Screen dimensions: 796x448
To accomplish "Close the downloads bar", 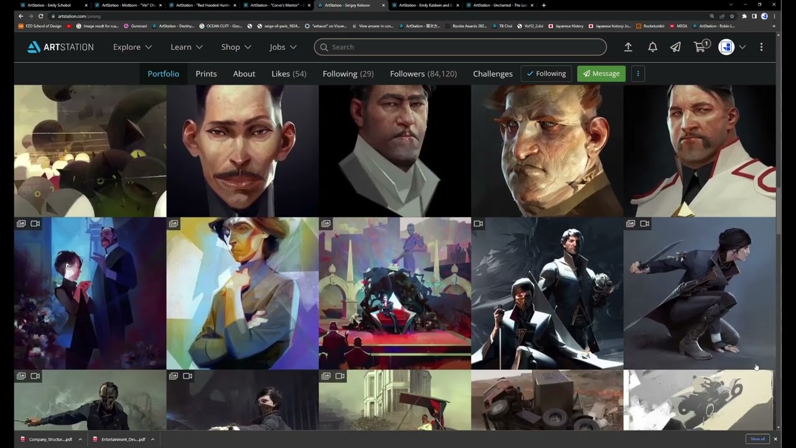I will point(775,439).
